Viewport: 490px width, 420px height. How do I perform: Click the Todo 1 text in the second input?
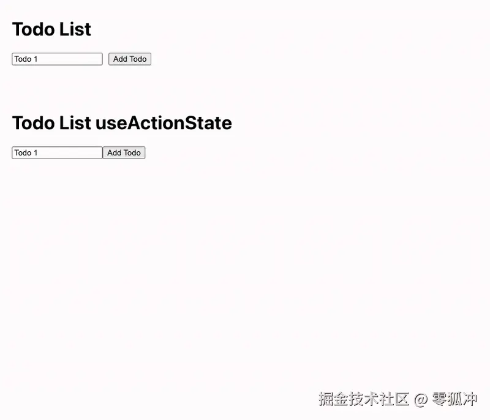coord(26,152)
